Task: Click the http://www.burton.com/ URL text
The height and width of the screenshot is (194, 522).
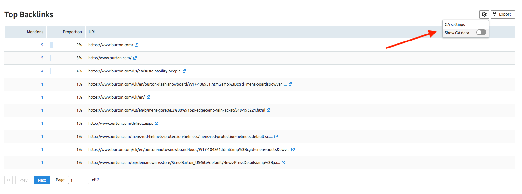Action: 110,58
